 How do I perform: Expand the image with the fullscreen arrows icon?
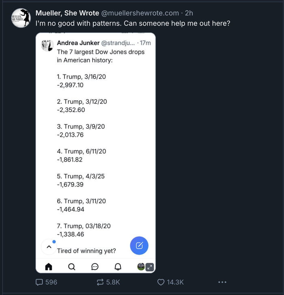(150, 267)
